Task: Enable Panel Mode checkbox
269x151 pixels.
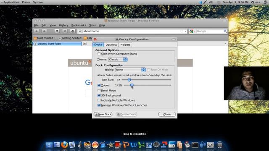Action: click(99, 91)
